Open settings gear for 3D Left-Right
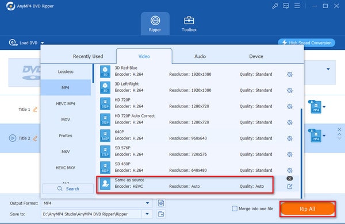345x224 pixels. [x=290, y=90]
